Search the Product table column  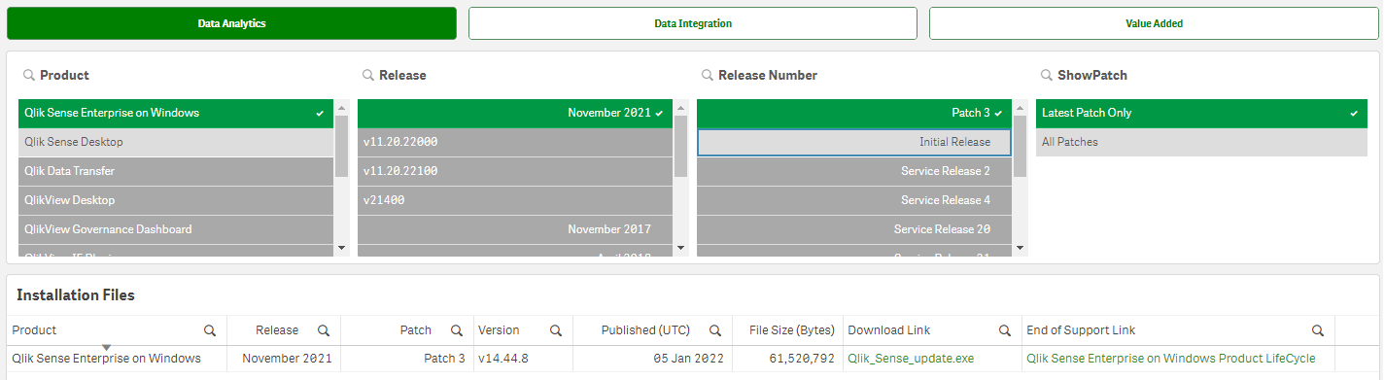[210, 330]
